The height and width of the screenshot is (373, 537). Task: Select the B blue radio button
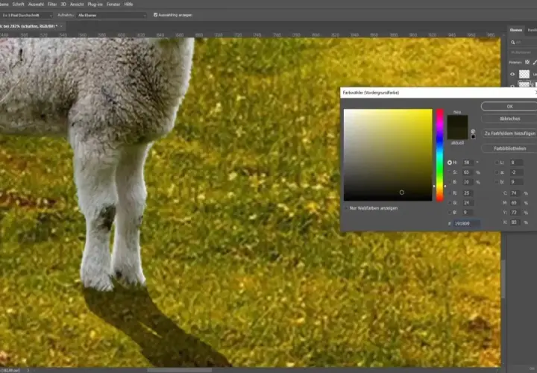point(449,213)
